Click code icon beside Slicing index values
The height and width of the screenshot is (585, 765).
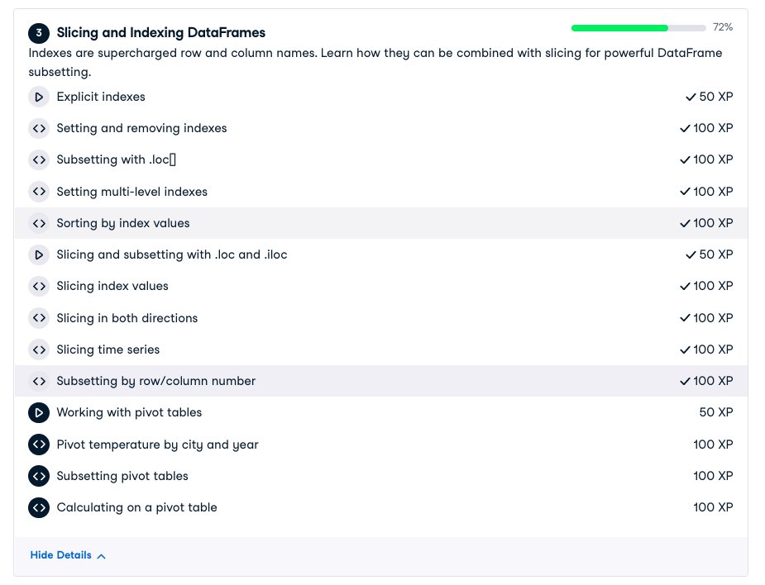[39, 287]
